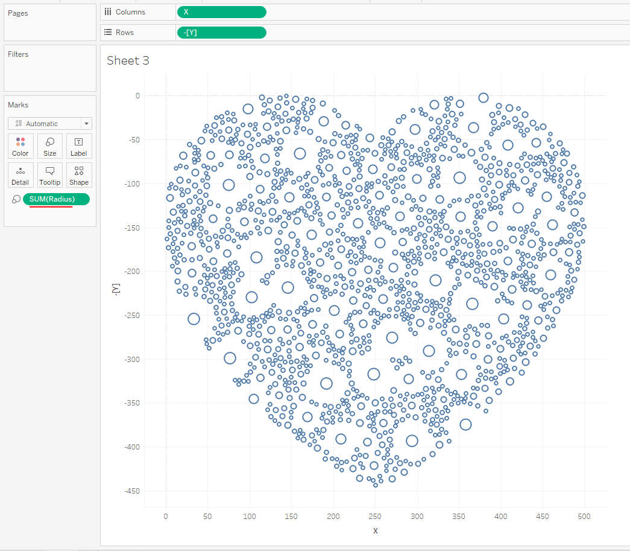
Task: Open the Color marks card button
Action: pos(20,146)
